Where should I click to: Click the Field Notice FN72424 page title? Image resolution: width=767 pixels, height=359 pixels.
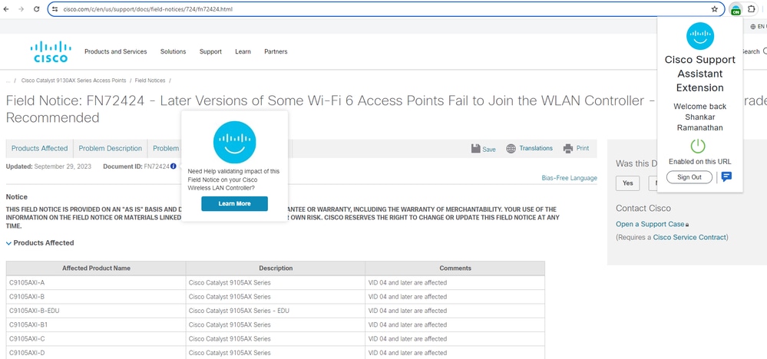332,109
